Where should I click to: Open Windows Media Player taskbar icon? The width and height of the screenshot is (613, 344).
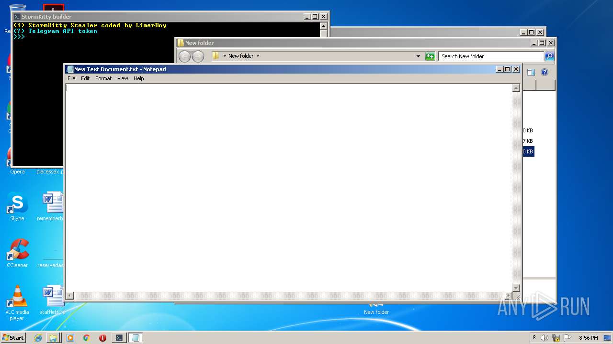[70, 338]
